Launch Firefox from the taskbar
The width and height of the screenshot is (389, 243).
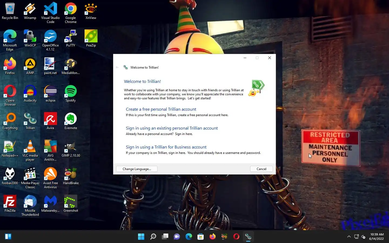pos(212,237)
